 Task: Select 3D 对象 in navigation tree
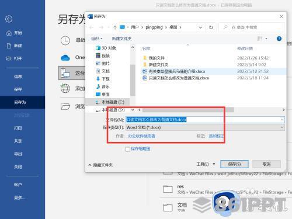tap(106, 48)
